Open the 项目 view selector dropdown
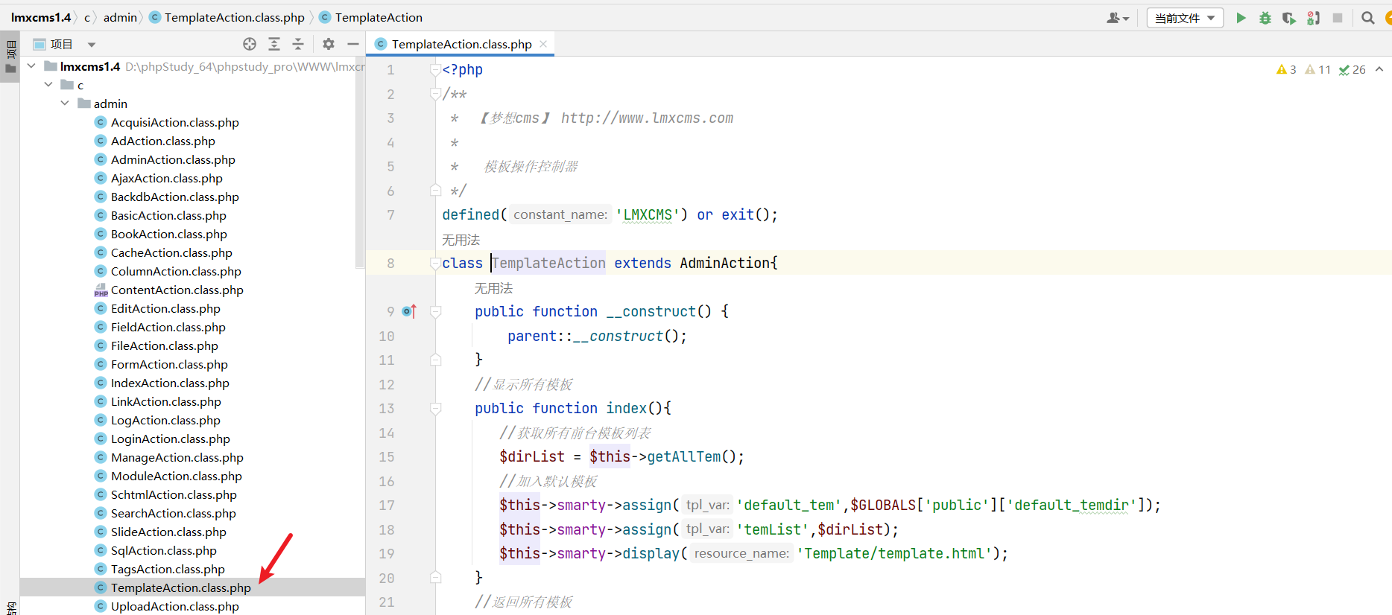The width and height of the screenshot is (1392, 615). click(92, 45)
